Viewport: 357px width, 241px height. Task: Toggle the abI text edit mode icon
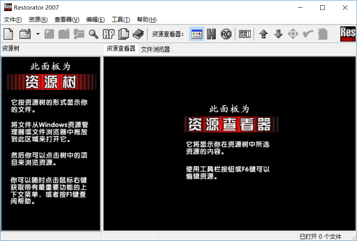245,34
